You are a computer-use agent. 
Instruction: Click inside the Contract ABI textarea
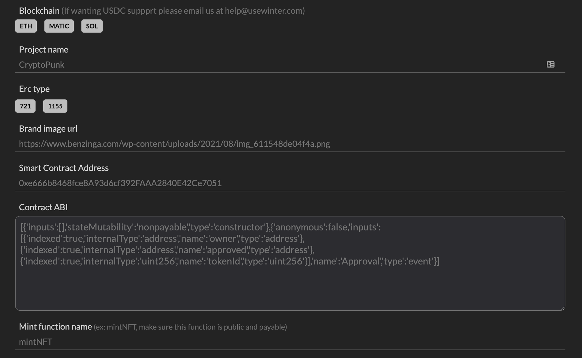point(290,263)
